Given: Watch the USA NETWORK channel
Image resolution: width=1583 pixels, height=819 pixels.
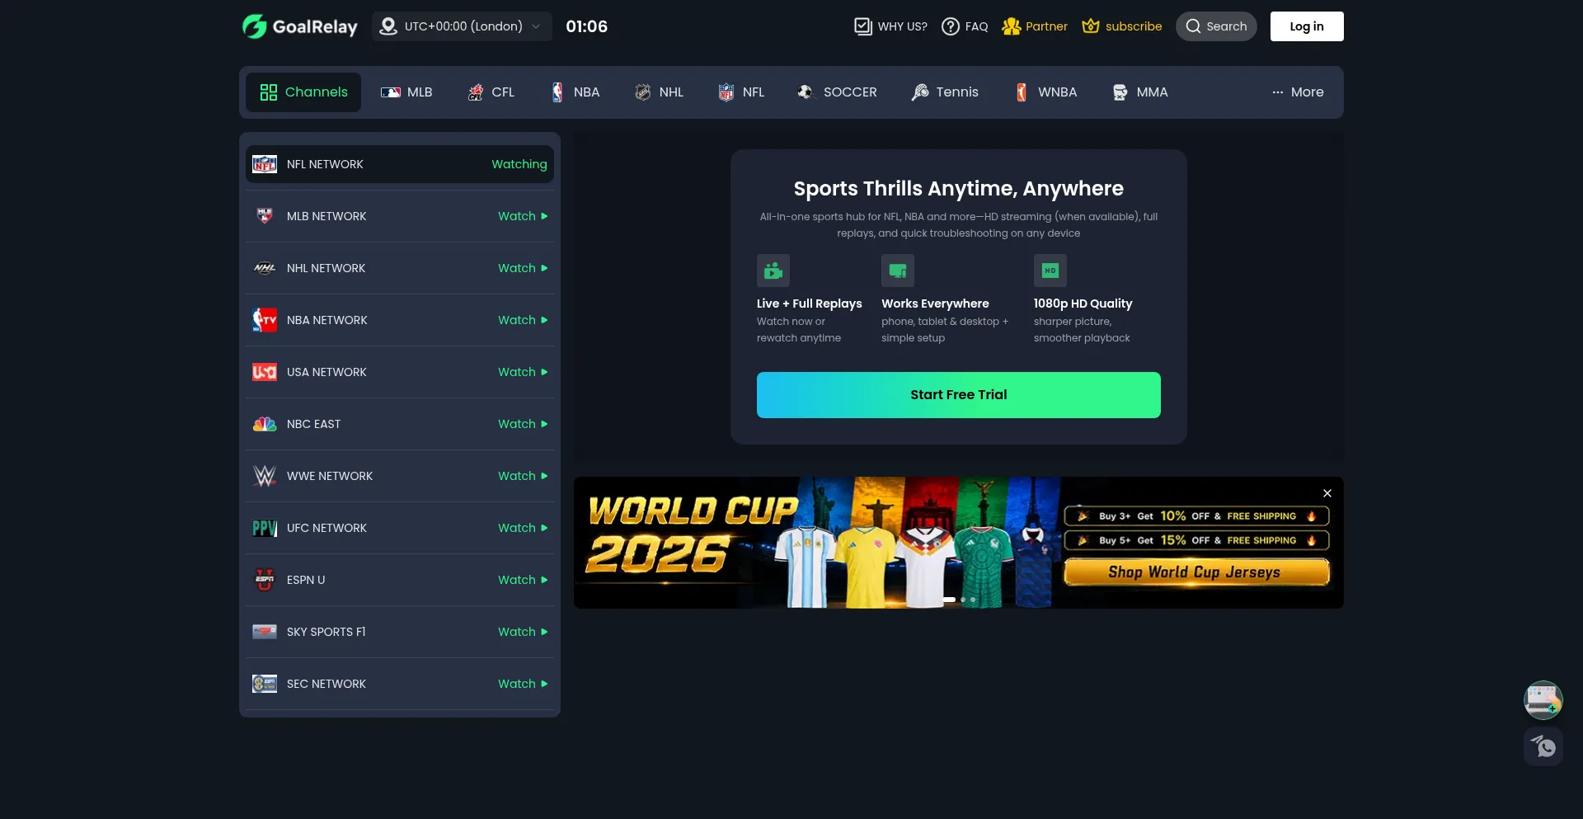Looking at the screenshot, I should click(x=523, y=372).
